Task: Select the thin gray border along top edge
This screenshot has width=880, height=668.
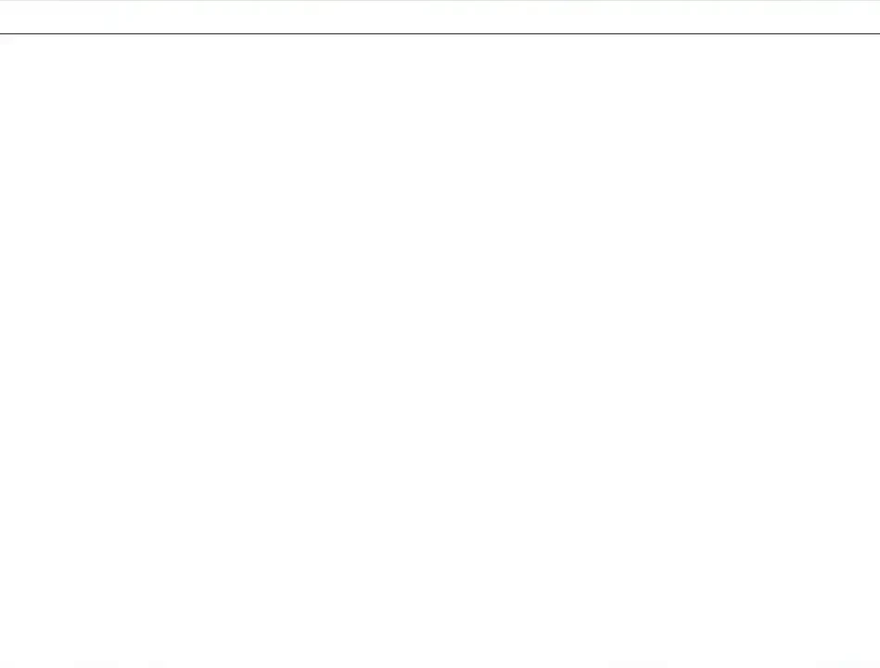Action: coord(440,1)
